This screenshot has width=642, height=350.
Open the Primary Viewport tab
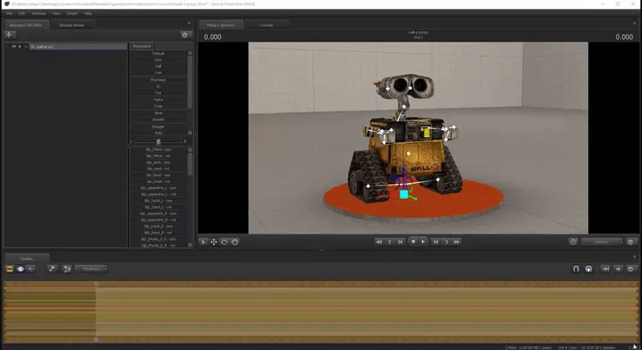click(221, 25)
